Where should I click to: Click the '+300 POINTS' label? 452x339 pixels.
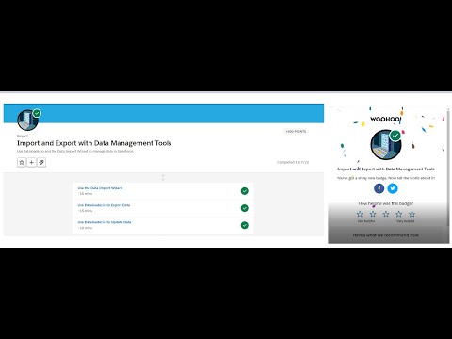point(296,132)
